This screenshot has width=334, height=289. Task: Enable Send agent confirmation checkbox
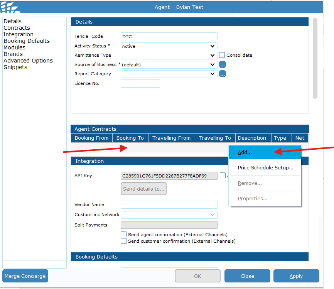coord(124,235)
